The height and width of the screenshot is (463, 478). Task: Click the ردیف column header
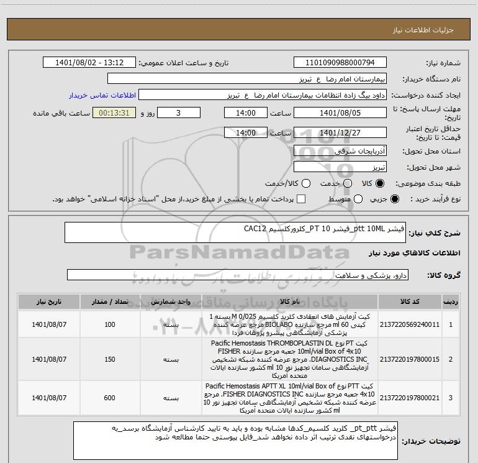click(x=451, y=302)
